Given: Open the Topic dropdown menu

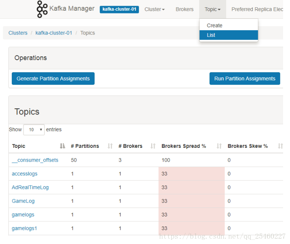Looking at the screenshot, I should point(213,9).
